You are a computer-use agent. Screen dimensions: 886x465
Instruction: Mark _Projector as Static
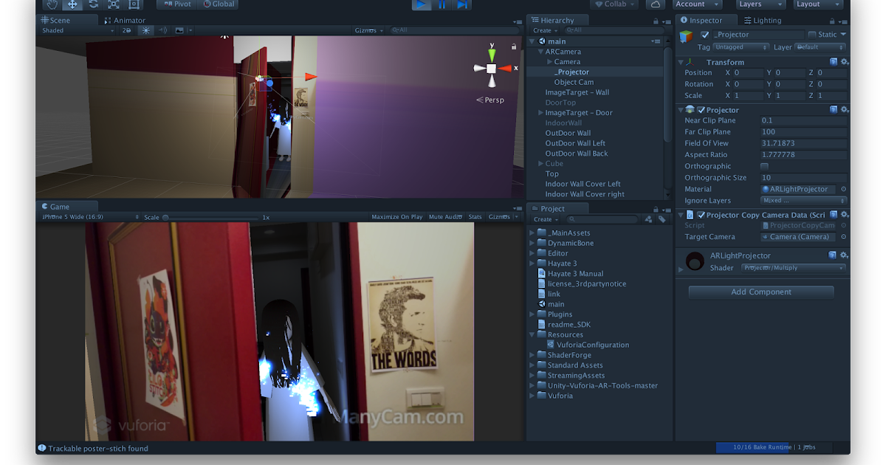813,34
